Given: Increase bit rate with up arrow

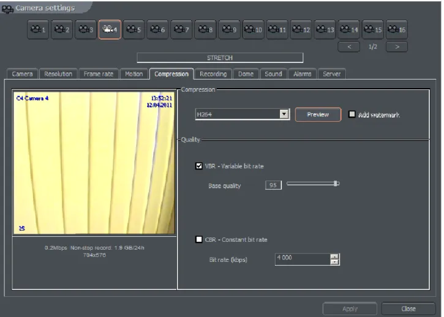Looking at the screenshot, I should tap(334, 256).
